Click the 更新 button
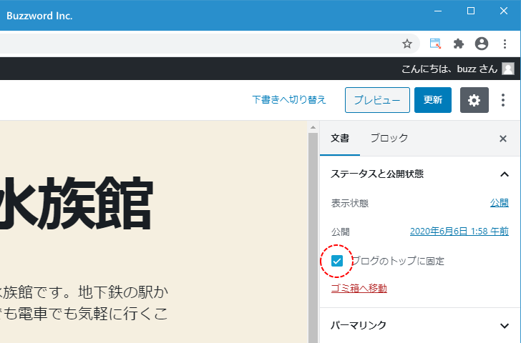 433,100
